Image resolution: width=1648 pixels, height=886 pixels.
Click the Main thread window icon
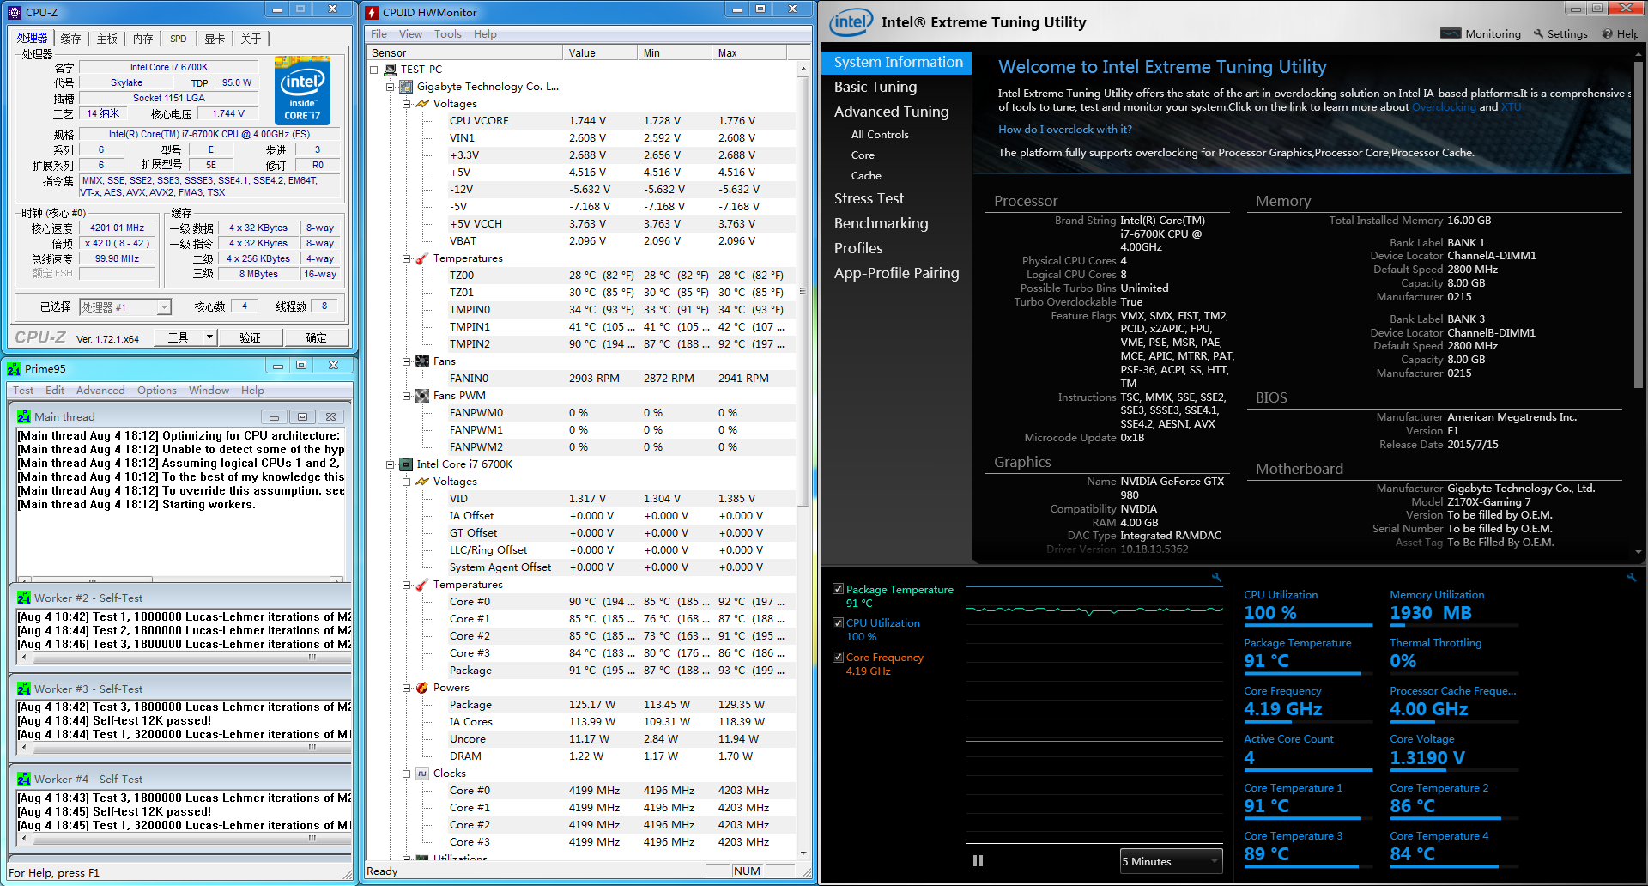tap(24, 416)
